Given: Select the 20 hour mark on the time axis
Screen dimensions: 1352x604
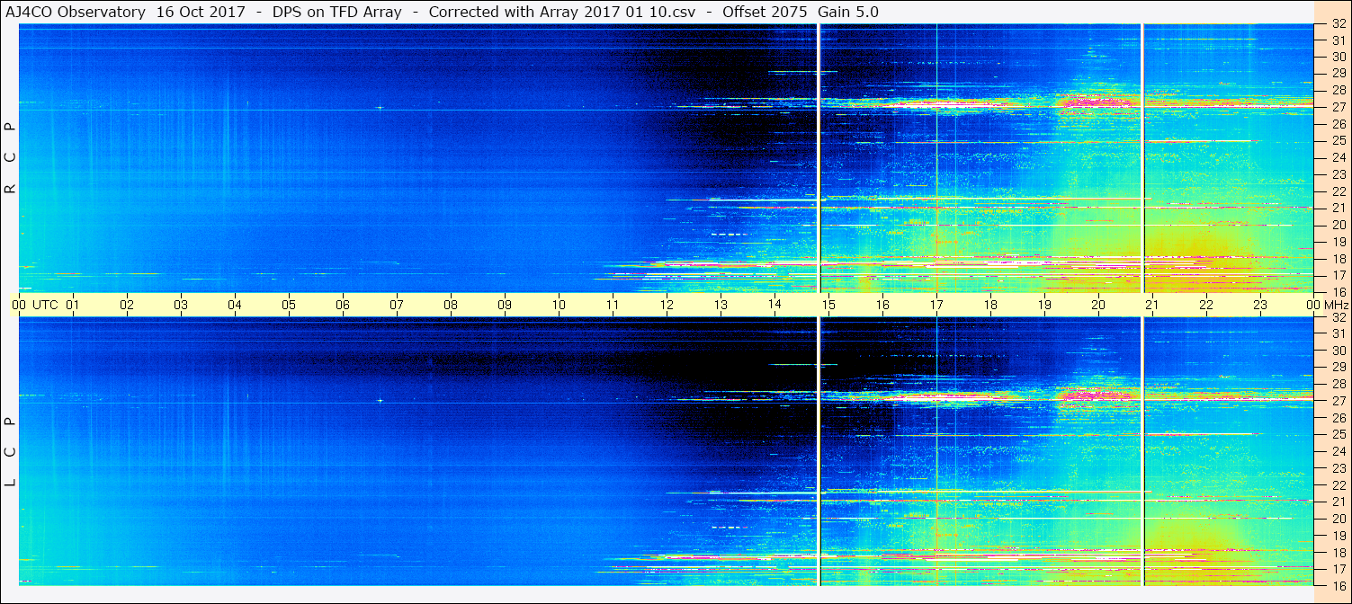Looking at the screenshot, I should (x=1098, y=305).
